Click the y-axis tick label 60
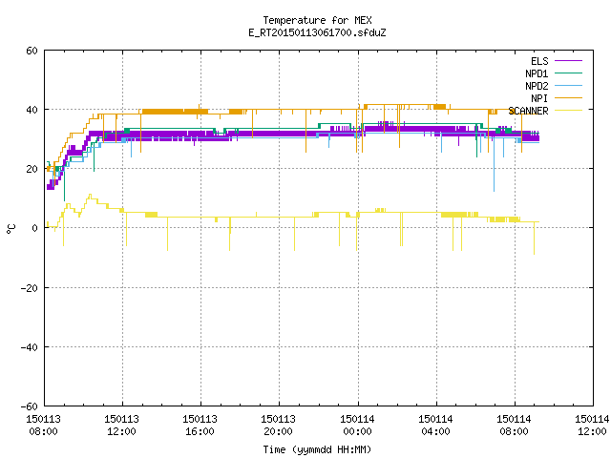This screenshot has width=611, height=458. tap(32, 51)
